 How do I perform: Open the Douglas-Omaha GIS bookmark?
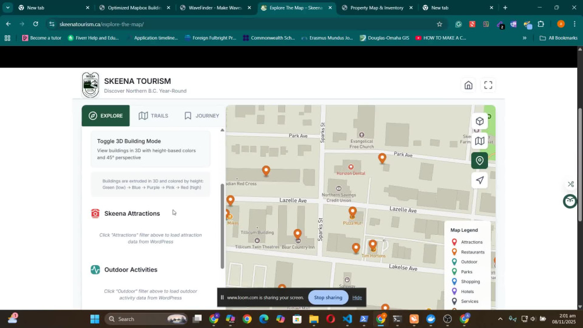coord(384,38)
